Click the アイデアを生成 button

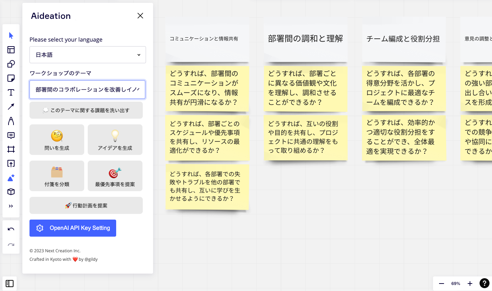[x=115, y=140]
